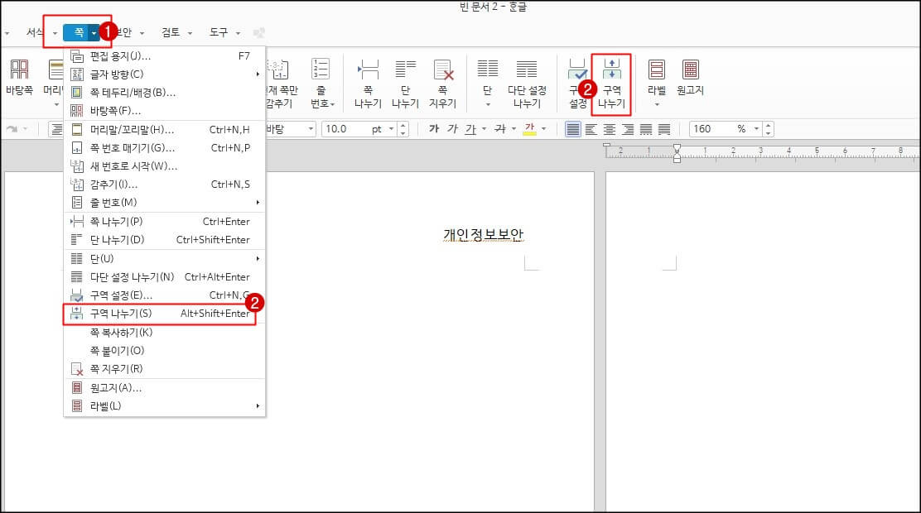Click the 쪽 menu tab

pos(78,32)
